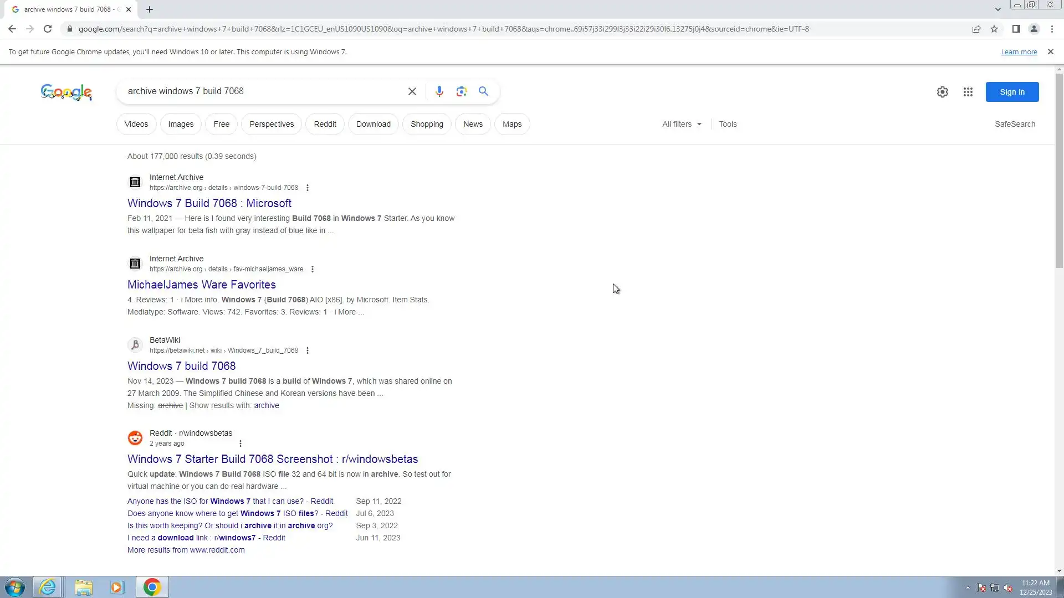Bookmark this page with star icon
Image resolution: width=1064 pixels, height=598 pixels.
pos(994,29)
